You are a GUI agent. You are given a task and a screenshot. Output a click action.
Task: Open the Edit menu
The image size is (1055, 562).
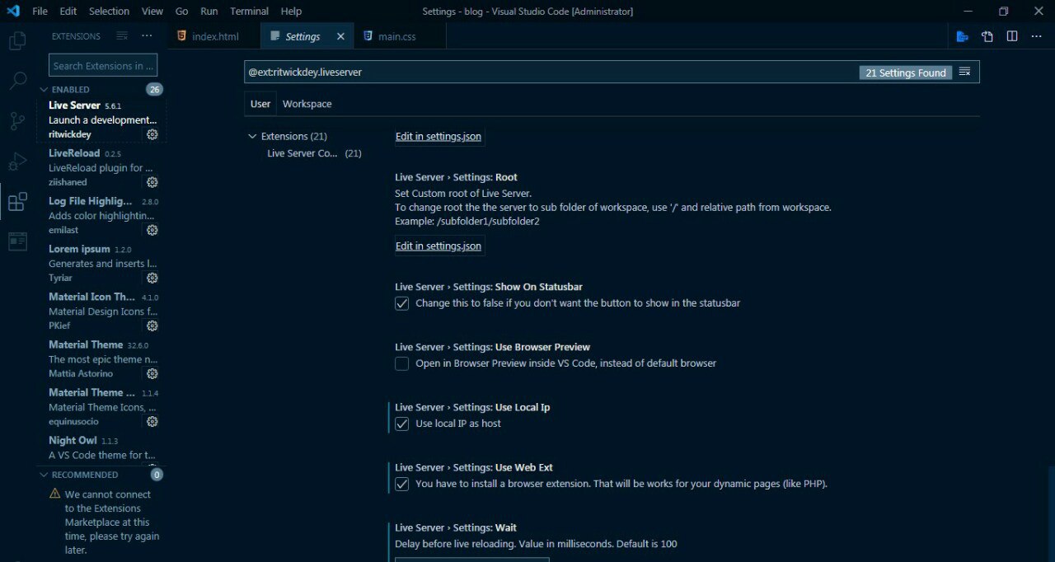click(x=68, y=11)
